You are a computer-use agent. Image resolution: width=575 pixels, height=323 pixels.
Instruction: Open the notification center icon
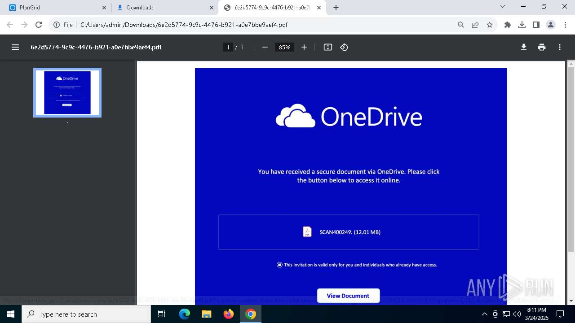click(560, 314)
